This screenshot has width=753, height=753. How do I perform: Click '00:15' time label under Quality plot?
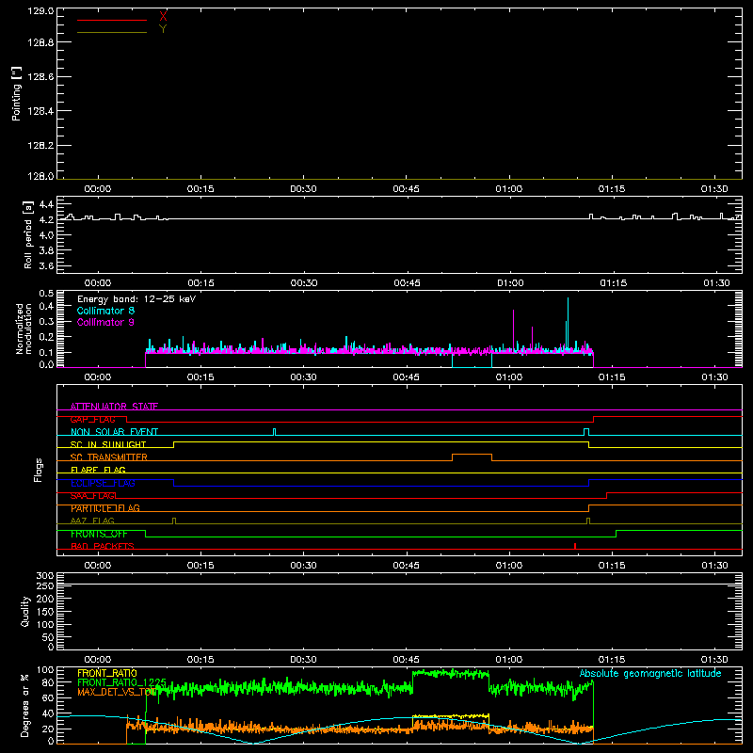coord(200,660)
